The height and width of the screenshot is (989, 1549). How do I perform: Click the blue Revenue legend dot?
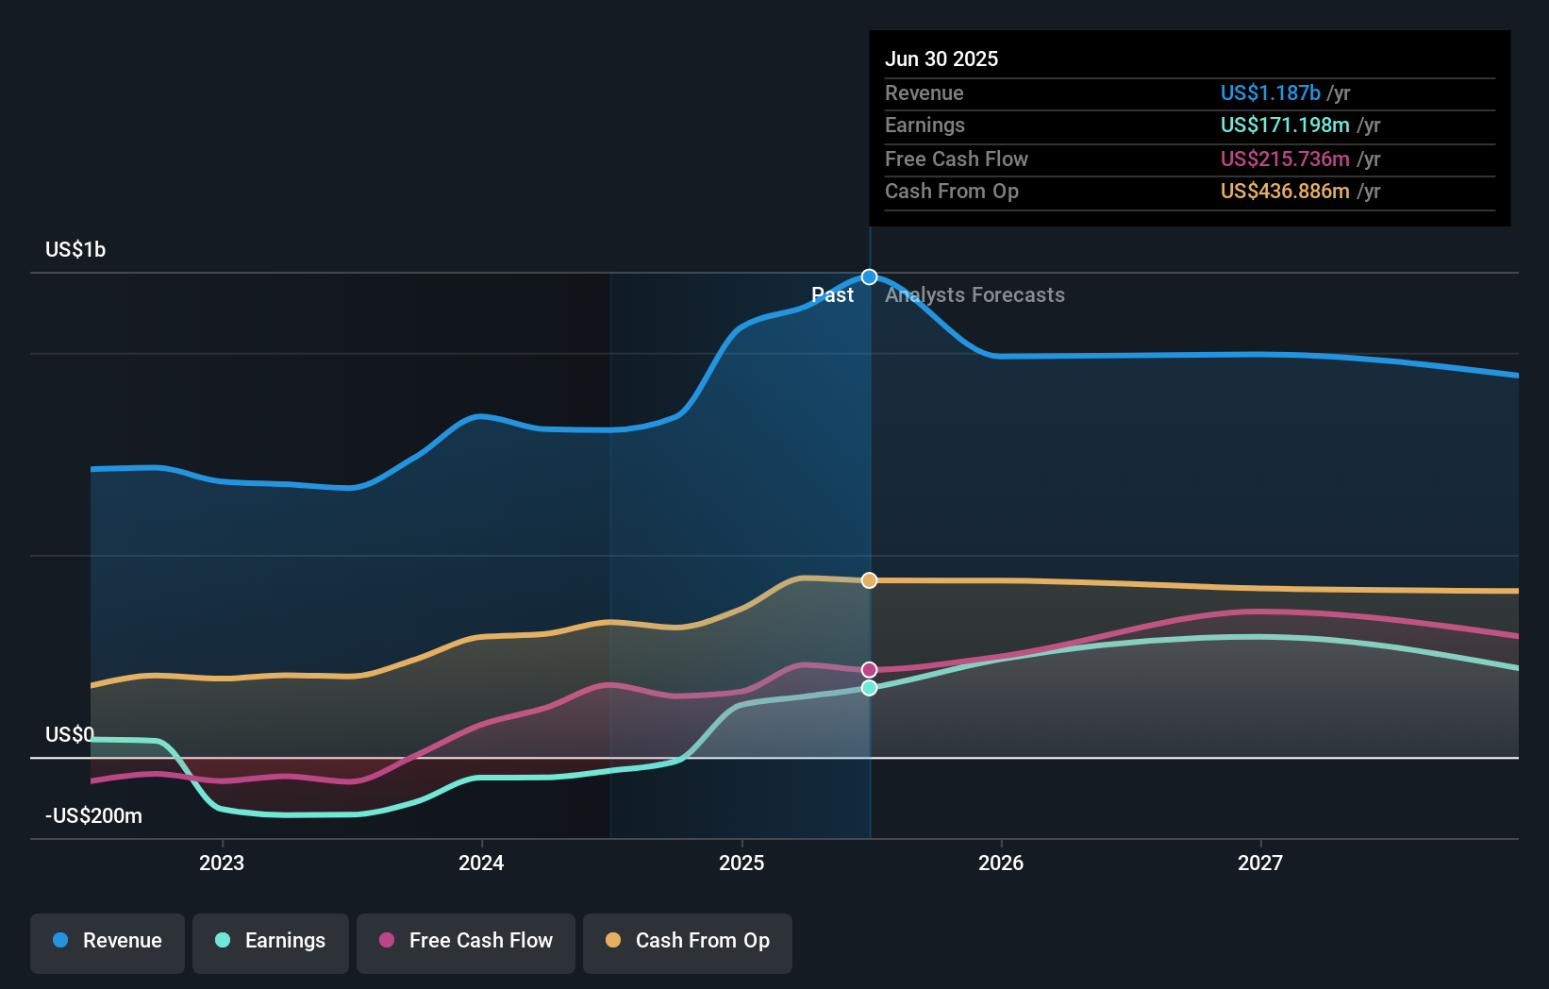coord(60,941)
